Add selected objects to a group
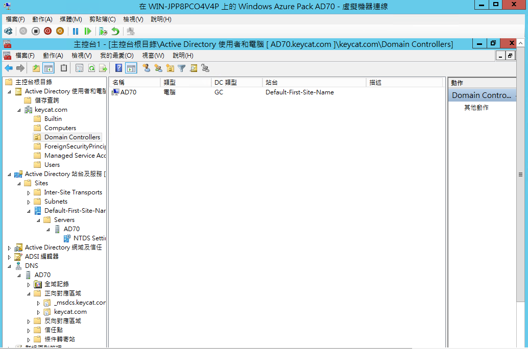The image size is (528, 349). point(205,68)
